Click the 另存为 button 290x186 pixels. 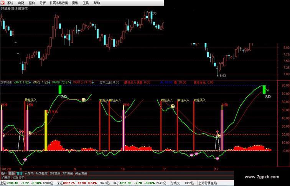click(x=29, y=173)
